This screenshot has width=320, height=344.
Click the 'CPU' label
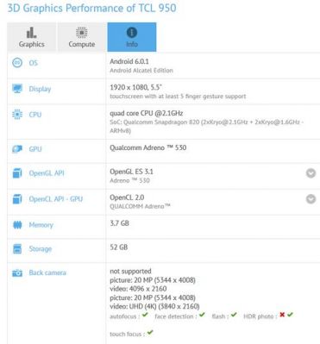coord(35,115)
